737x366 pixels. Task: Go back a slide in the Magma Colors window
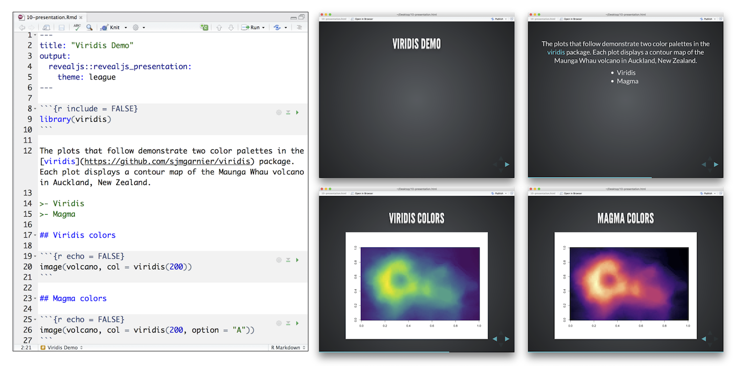[x=704, y=338]
